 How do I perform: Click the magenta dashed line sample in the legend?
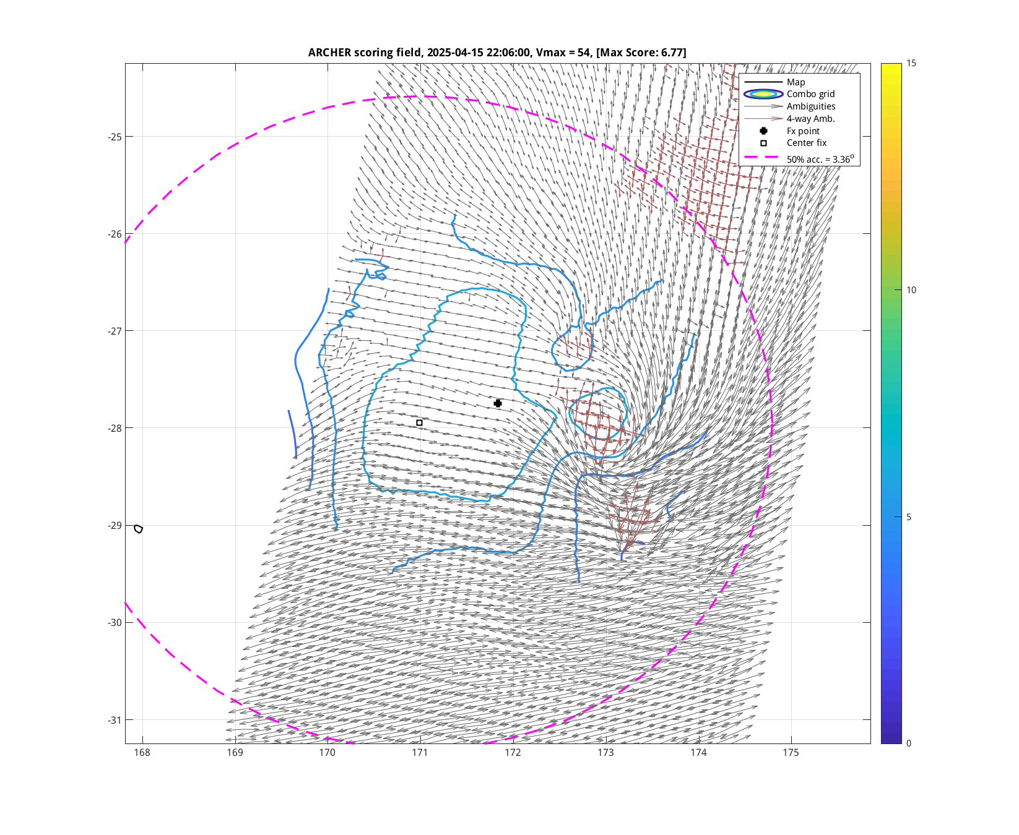pos(763,158)
